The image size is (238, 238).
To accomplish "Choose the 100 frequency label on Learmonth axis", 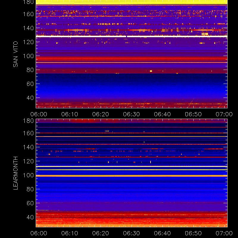I will coord(28,175).
